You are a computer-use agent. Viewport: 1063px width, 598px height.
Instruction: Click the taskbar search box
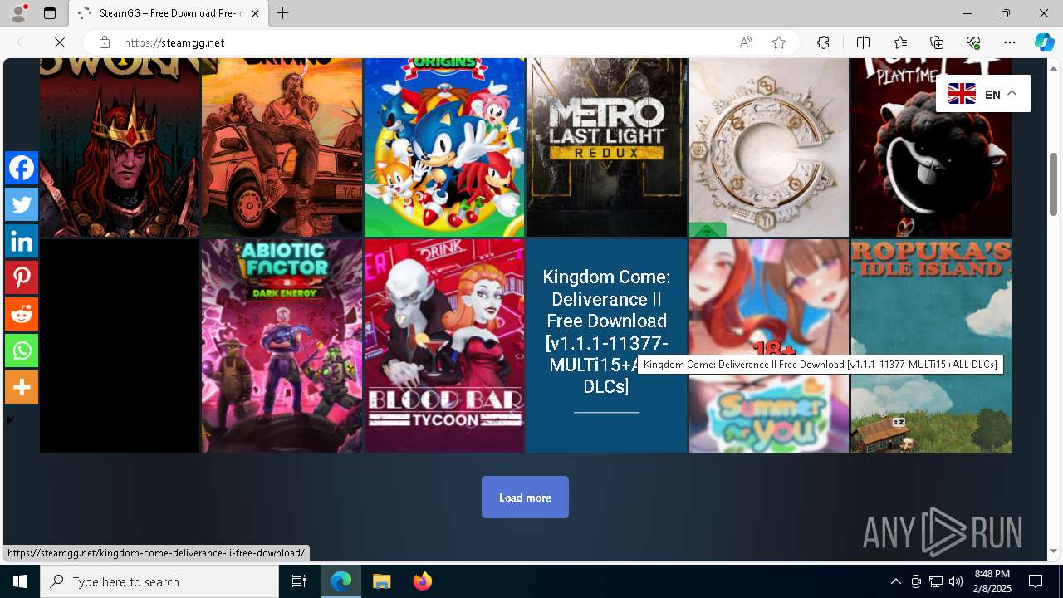[x=159, y=581]
